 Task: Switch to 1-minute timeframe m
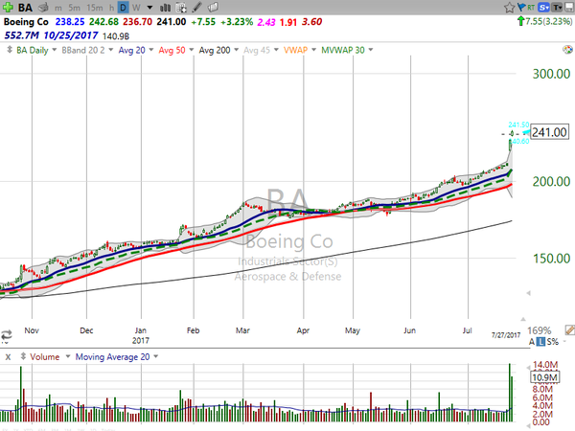pos(58,8)
